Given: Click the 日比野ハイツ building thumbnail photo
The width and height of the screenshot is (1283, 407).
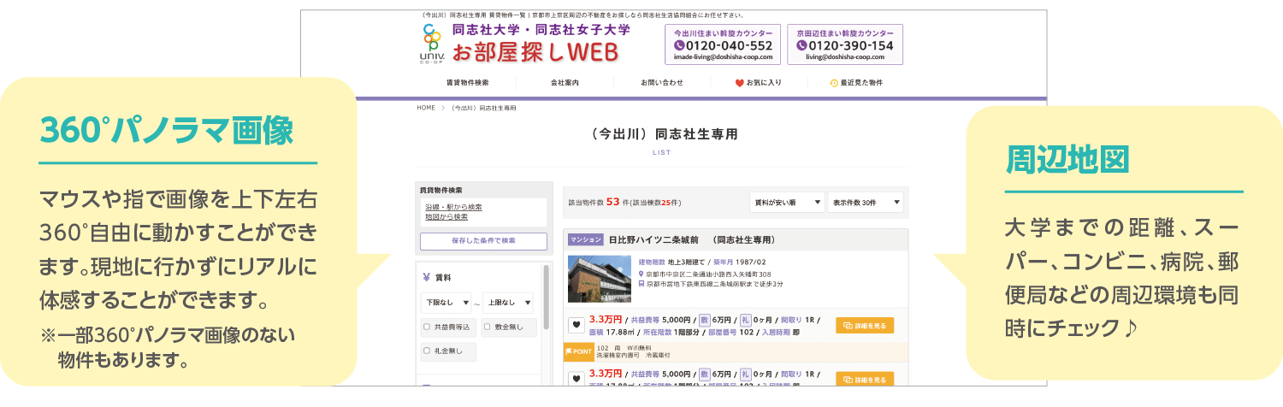Looking at the screenshot, I should (600, 279).
